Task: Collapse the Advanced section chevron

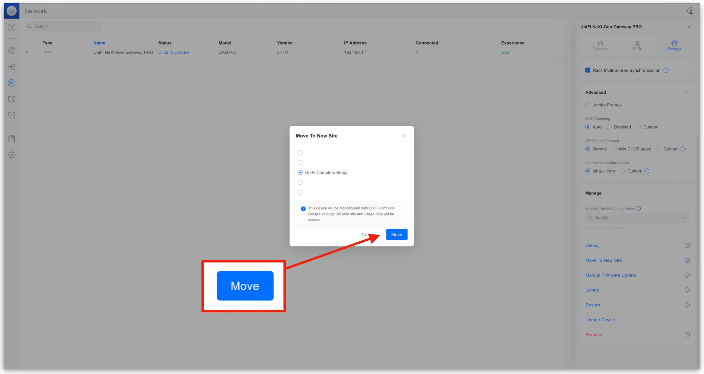Action: coord(686,93)
